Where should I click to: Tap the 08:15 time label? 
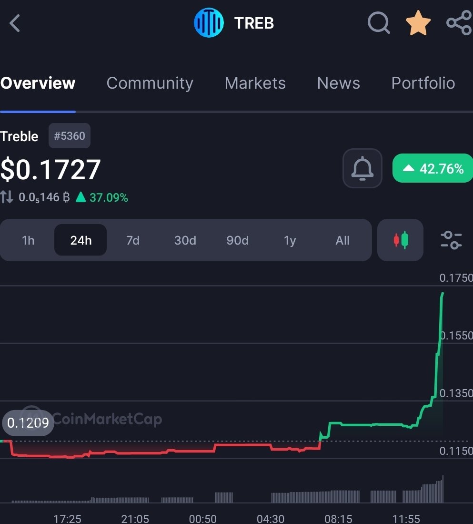pos(338,519)
